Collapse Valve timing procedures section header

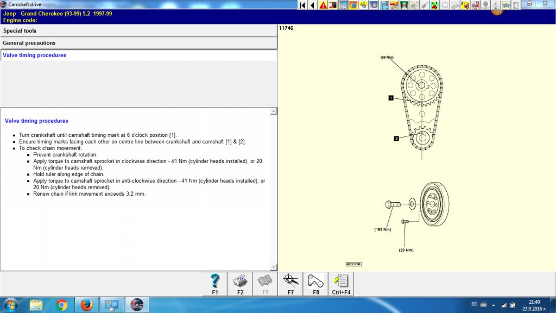click(35, 55)
